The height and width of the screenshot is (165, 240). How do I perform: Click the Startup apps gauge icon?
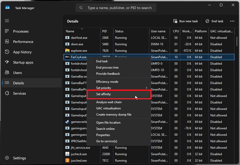pyautogui.click(x=7, y=62)
